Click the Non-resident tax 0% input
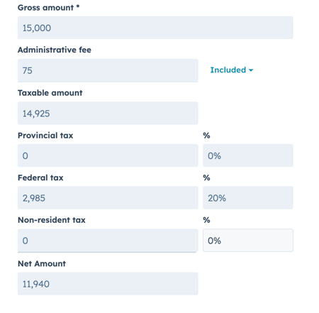Image resolution: width=319 pixels, height=313 pixels. click(x=248, y=241)
